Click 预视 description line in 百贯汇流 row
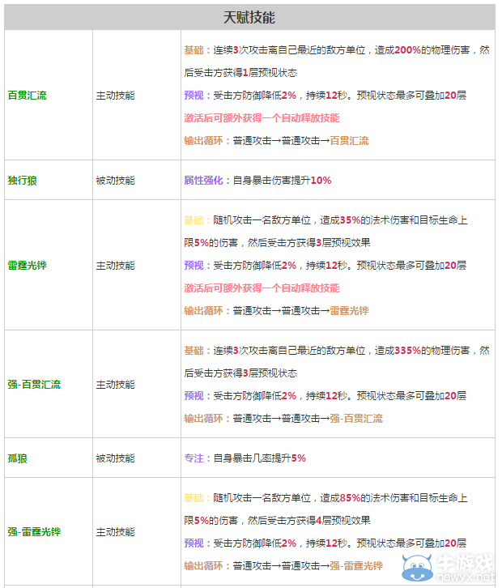502x588 pixels. click(x=325, y=96)
